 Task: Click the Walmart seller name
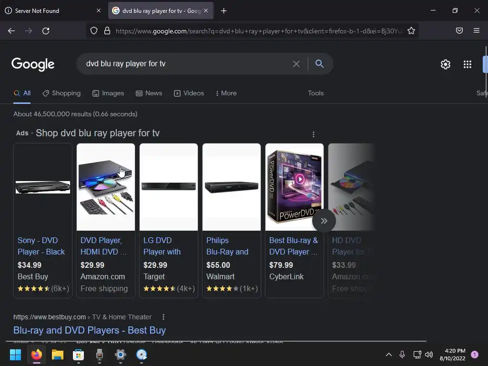(x=220, y=277)
